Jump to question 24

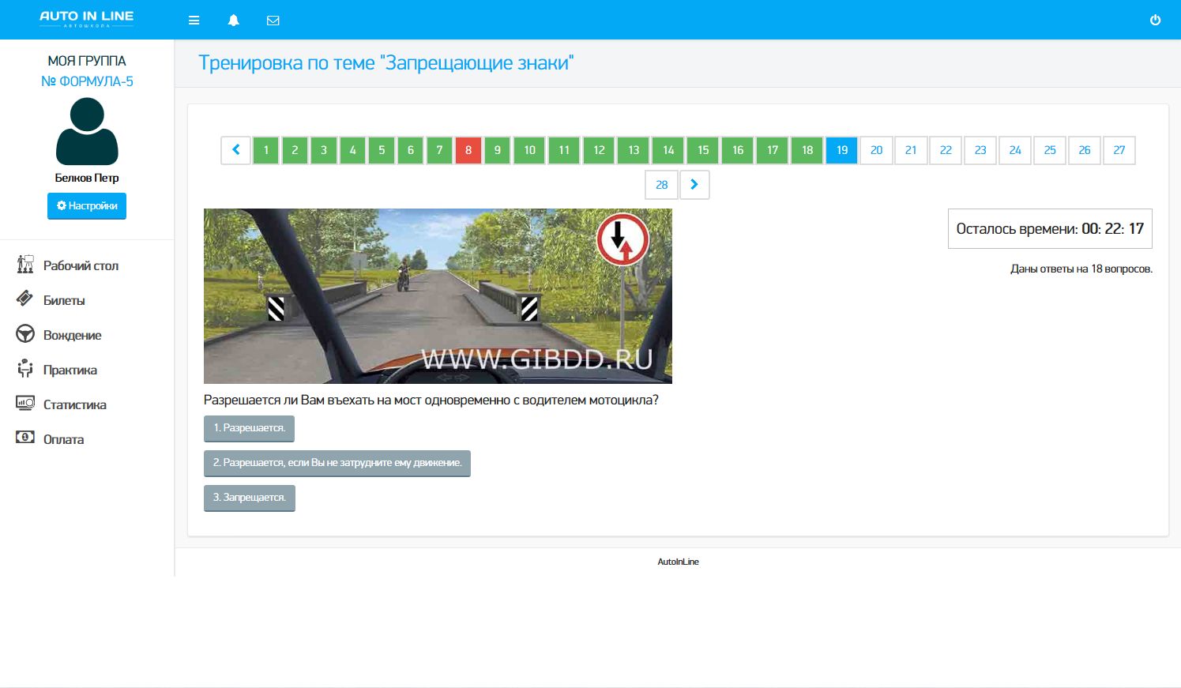point(1015,150)
